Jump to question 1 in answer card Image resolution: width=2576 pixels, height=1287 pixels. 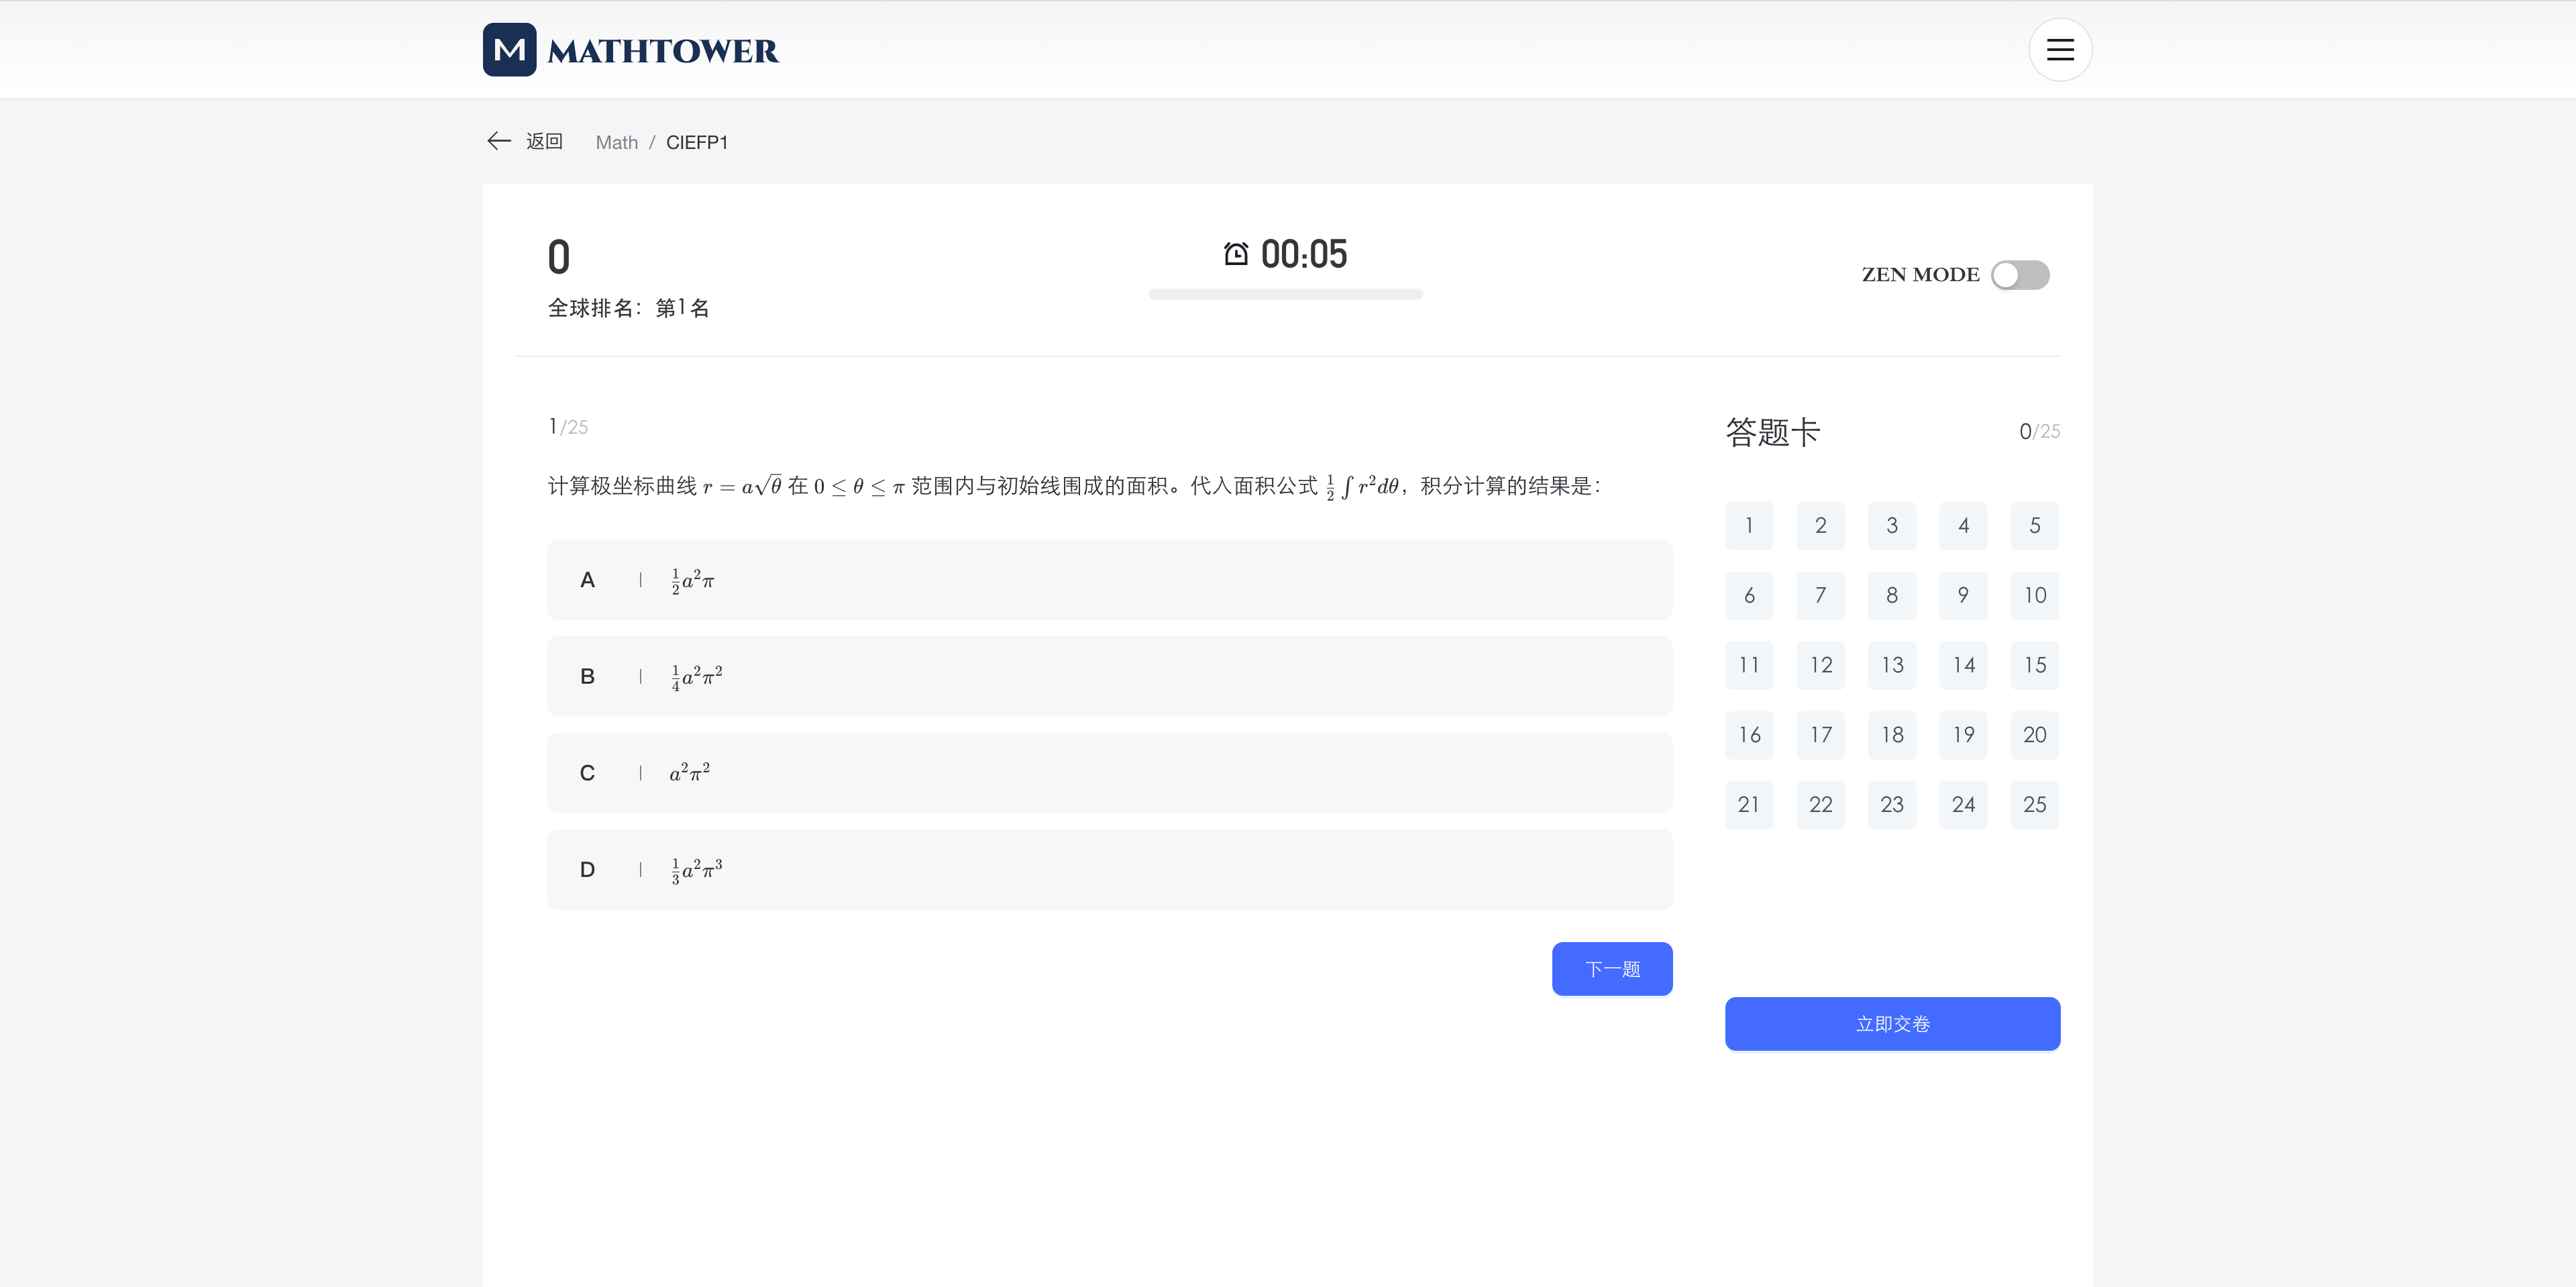point(1749,526)
